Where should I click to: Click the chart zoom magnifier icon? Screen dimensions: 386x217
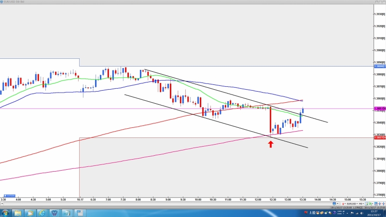point(367,203)
